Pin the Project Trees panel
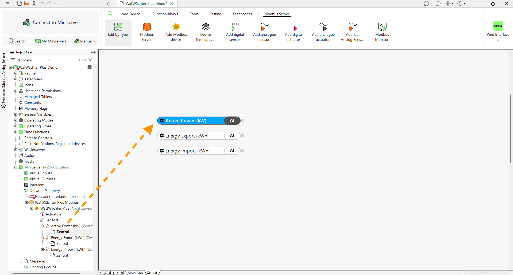 (x=94, y=52)
